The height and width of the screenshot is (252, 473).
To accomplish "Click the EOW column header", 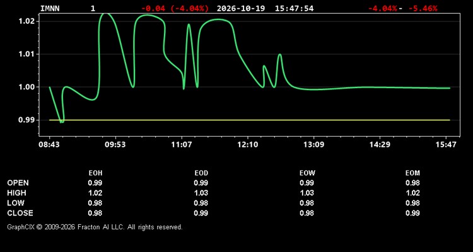I will coord(307,173).
